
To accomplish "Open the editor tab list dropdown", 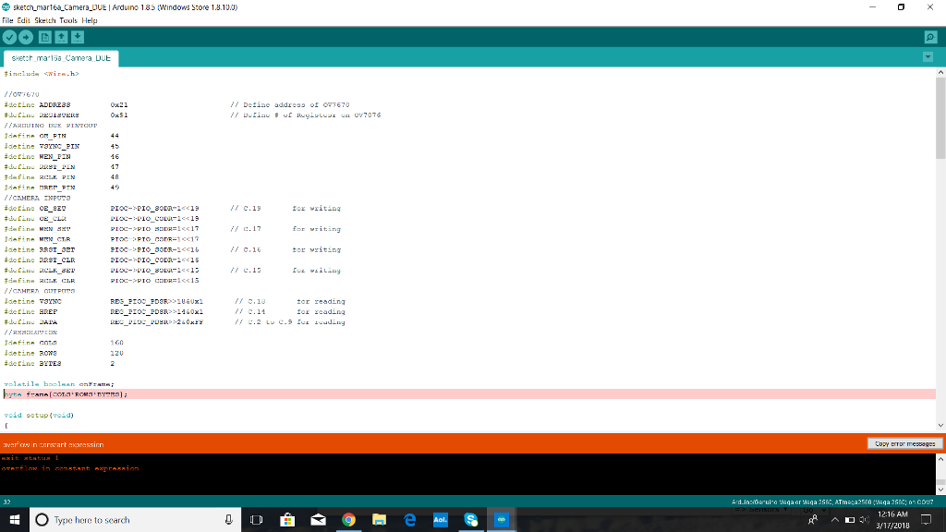I will [x=928, y=56].
